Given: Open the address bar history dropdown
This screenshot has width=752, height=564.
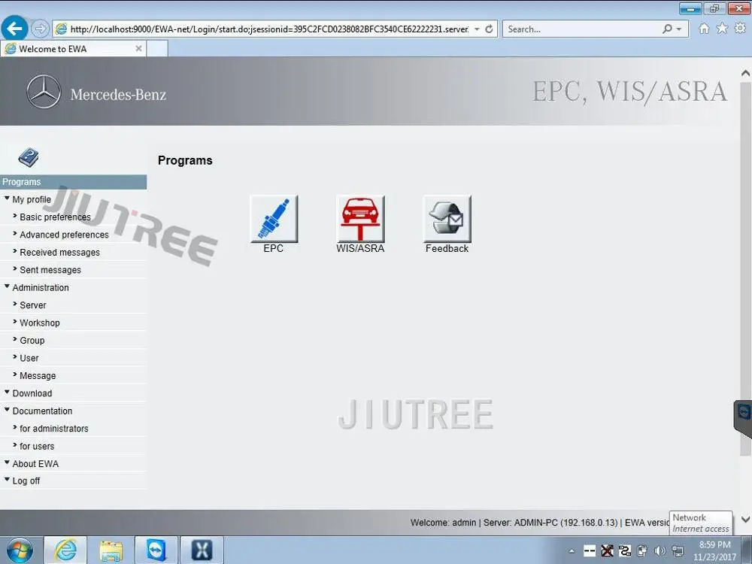Looking at the screenshot, I should tap(478, 29).
